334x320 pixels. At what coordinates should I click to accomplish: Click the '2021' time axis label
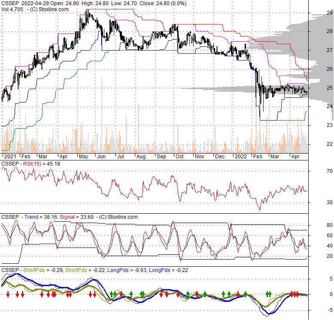click(x=10, y=157)
